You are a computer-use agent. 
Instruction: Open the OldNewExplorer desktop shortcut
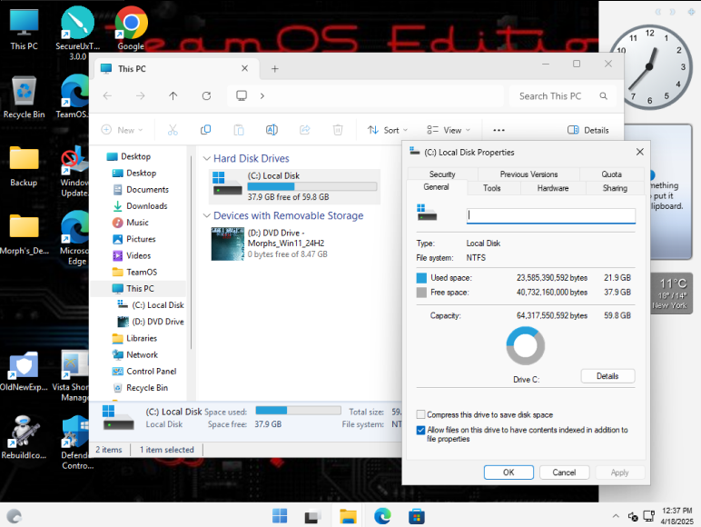point(25,371)
